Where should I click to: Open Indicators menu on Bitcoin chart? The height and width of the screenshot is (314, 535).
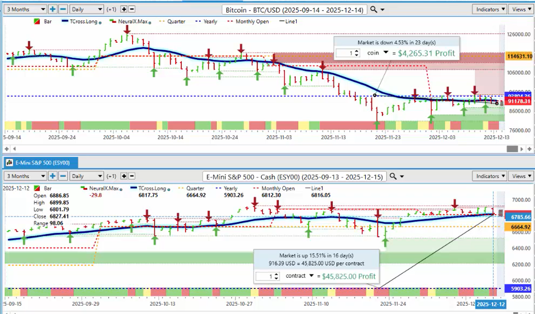[x=489, y=9]
